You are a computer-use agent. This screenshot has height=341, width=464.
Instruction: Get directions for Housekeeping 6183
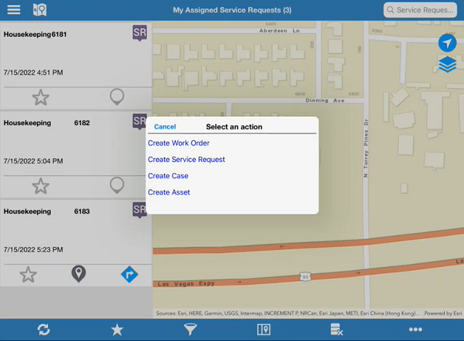tap(129, 275)
